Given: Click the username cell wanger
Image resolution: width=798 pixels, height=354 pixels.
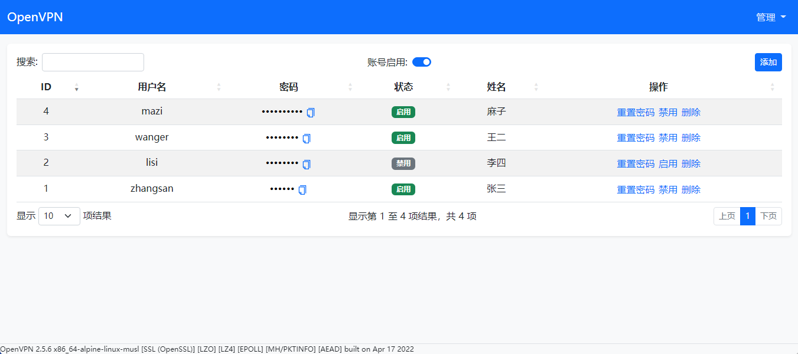Looking at the screenshot, I should coord(152,137).
